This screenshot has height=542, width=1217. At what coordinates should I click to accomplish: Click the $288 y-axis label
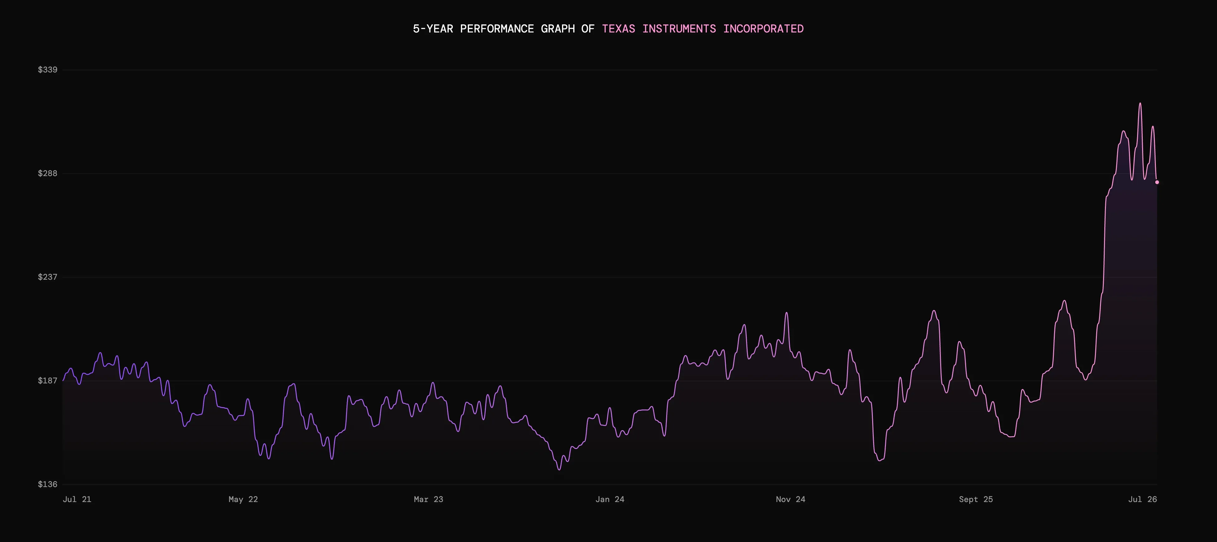[x=48, y=173]
